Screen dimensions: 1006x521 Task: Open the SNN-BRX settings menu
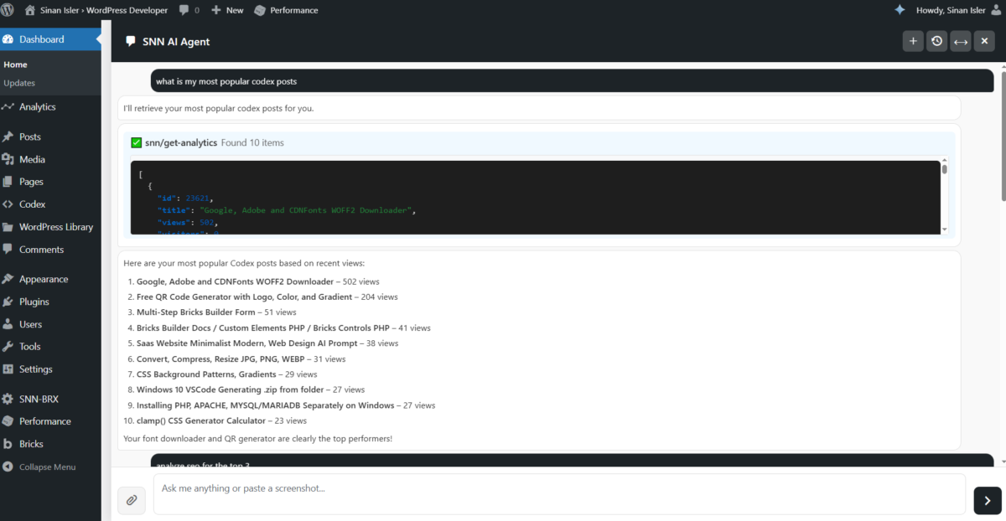pyautogui.click(x=39, y=400)
